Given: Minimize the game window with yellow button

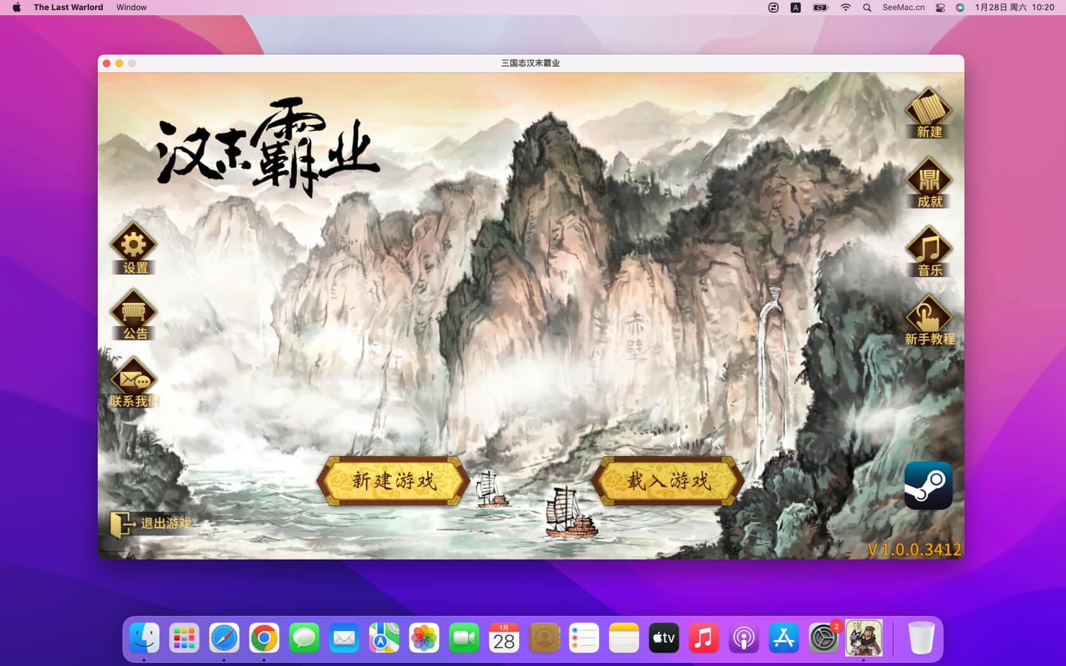Looking at the screenshot, I should (119, 63).
